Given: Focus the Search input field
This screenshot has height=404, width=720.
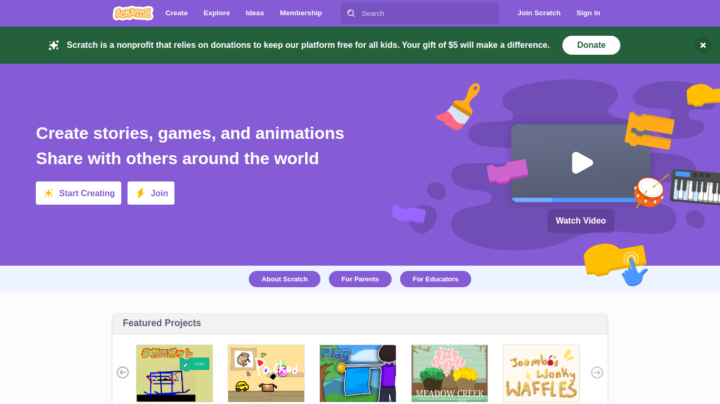Looking at the screenshot, I should coord(420,13).
